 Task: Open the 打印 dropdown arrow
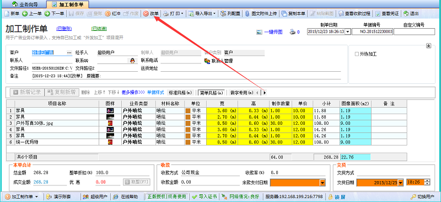[x=182, y=14]
